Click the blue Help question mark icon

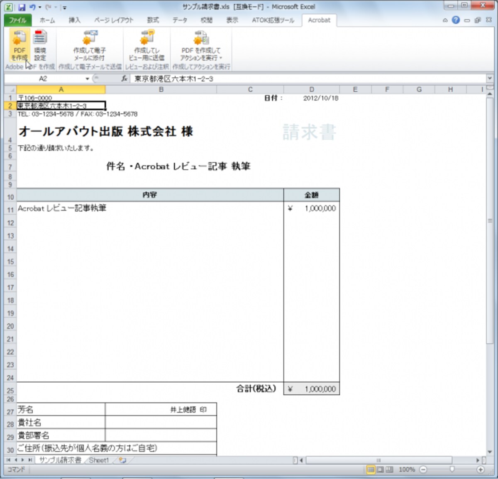[456, 20]
